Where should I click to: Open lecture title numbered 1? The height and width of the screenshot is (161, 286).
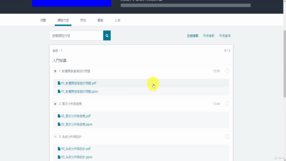tap(75, 71)
